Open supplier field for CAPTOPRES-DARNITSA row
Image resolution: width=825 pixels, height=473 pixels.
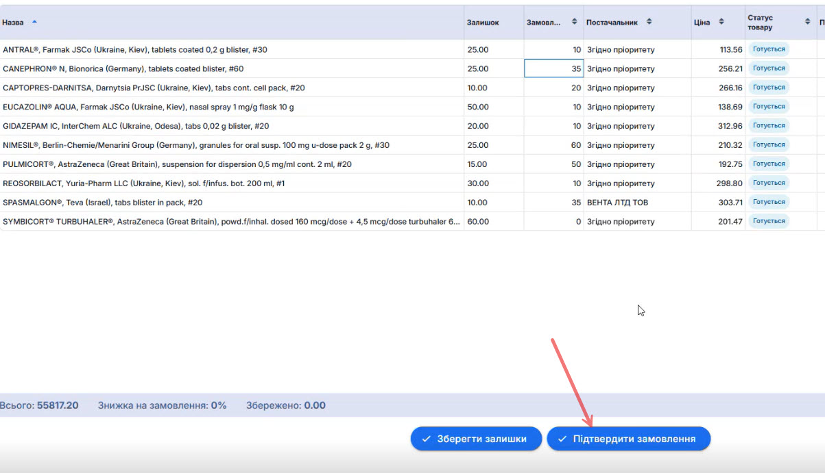pyautogui.click(x=637, y=88)
